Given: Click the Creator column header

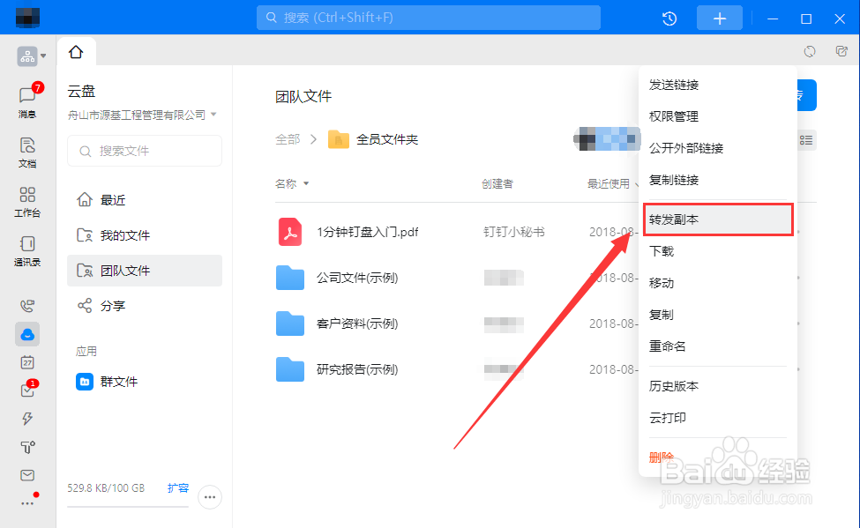Looking at the screenshot, I should [x=497, y=183].
